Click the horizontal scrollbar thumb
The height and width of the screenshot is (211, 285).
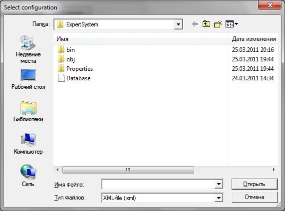click(x=128, y=170)
